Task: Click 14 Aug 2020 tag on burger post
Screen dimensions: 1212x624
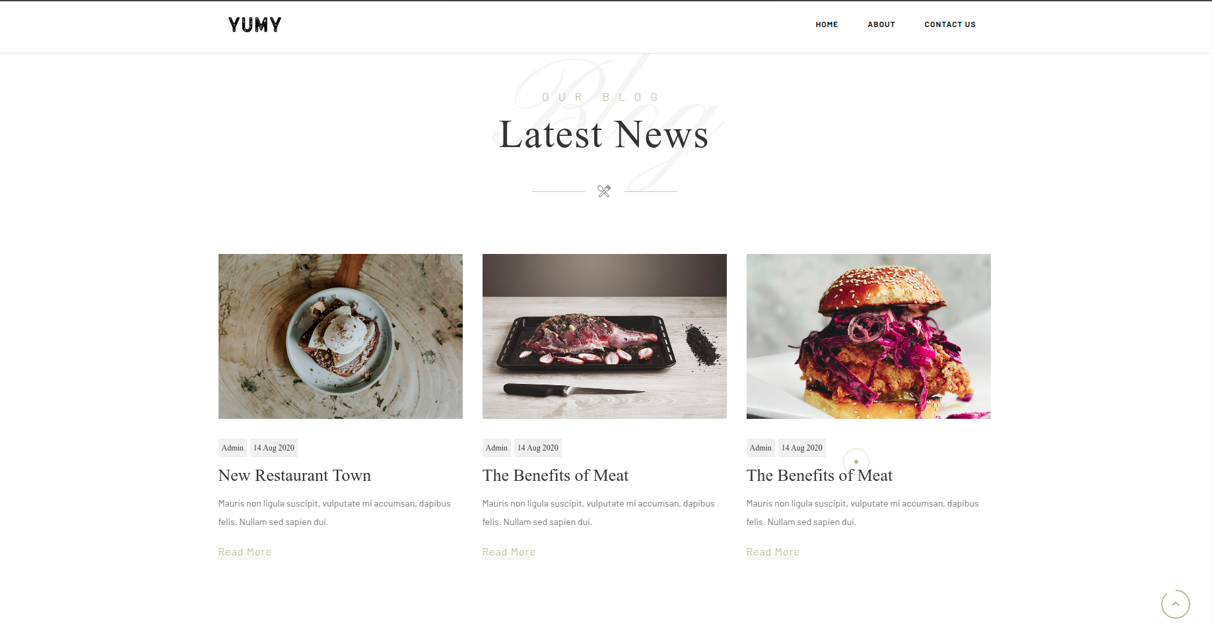Action: [802, 448]
